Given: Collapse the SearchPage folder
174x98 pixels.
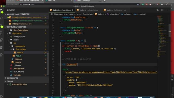Looking at the screenshot, I should (x=11, y=49).
